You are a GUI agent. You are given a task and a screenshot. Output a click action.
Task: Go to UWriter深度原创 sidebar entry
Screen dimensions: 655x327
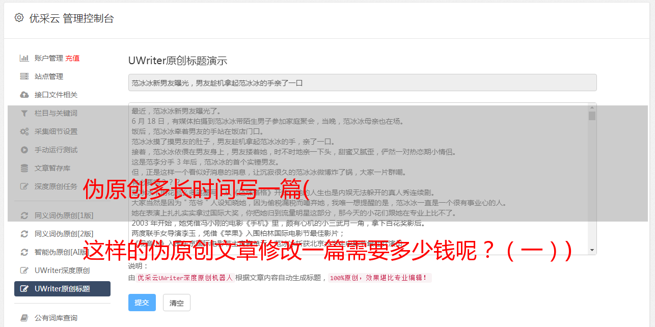click(62, 270)
